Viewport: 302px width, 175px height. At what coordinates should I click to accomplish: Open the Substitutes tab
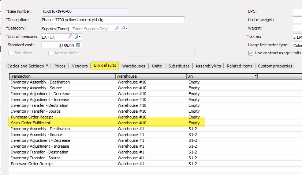[179, 66]
